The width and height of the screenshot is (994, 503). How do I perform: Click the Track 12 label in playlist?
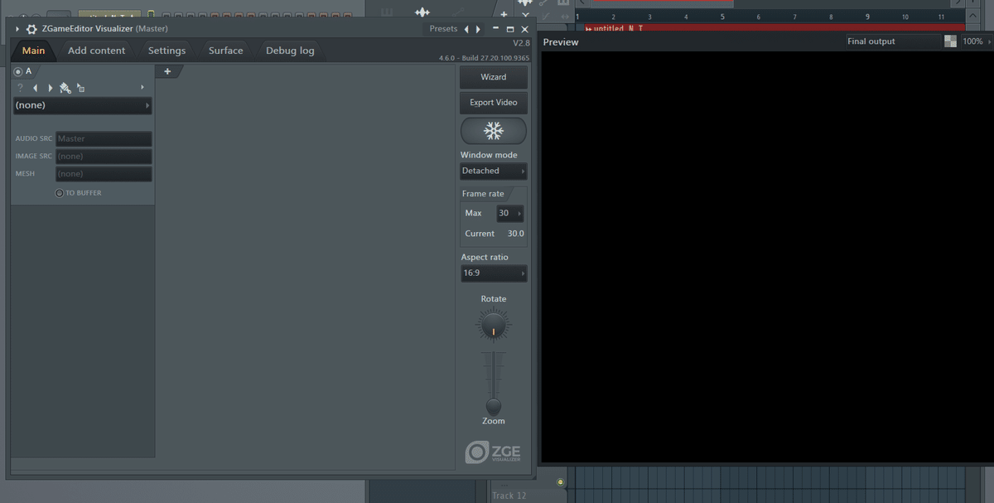coord(509,496)
